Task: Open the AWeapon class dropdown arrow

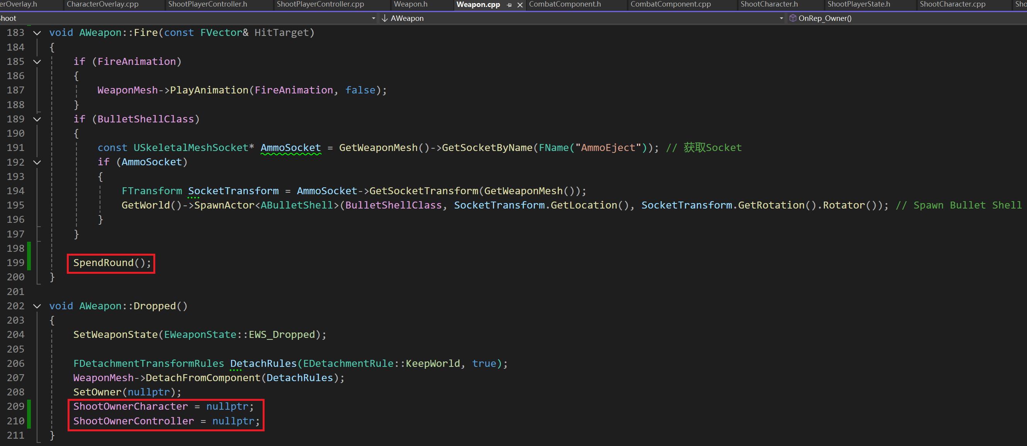Action: [x=781, y=18]
